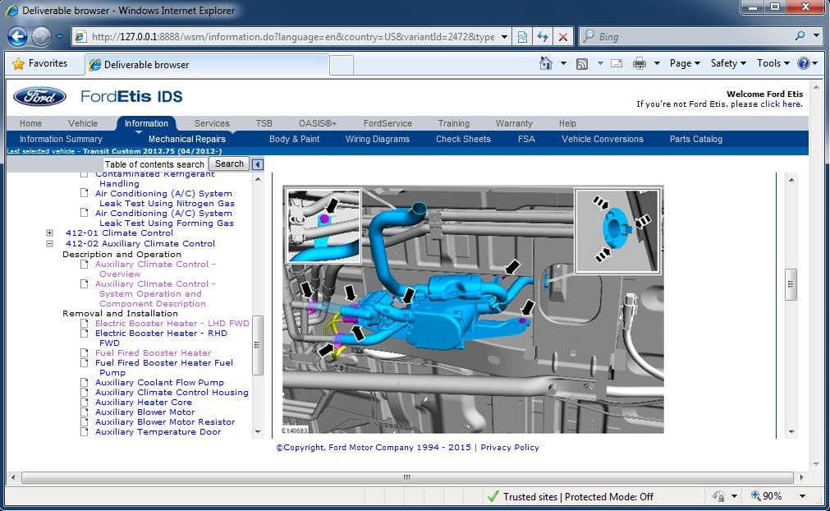Screen dimensions: 830x511
Task: Open a new blank tab
Action: pos(342,65)
